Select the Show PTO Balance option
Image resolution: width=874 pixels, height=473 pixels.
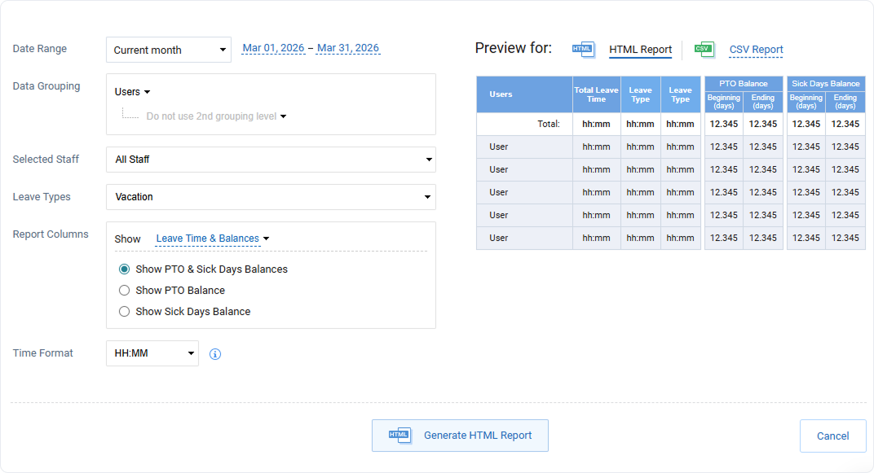tap(124, 290)
